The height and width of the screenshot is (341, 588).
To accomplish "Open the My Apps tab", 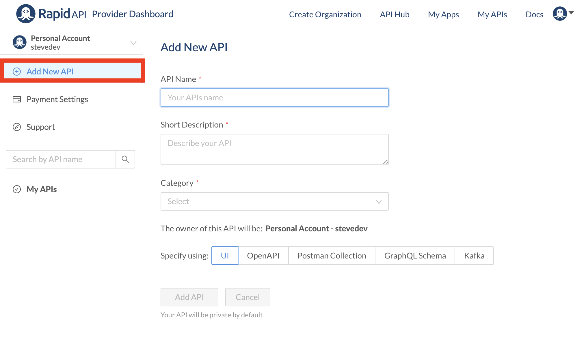I will tap(443, 14).
